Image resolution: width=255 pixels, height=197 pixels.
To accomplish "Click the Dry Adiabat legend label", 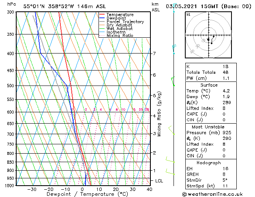I will pos(119,25).
